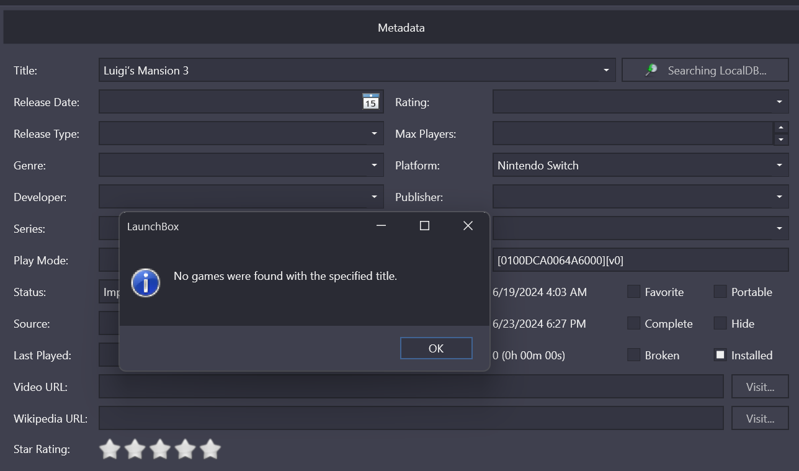Select the Metadata tab header
This screenshot has height=471, width=799.
point(401,28)
